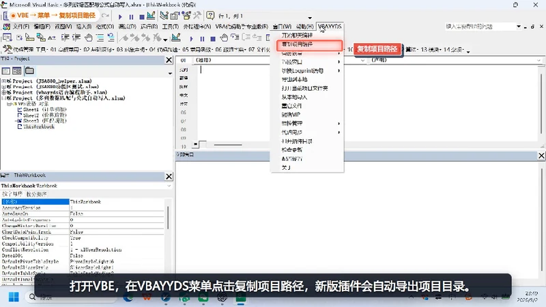
Task: Click View Code icon in the Project panel
Action: click(x=6, y=71)
